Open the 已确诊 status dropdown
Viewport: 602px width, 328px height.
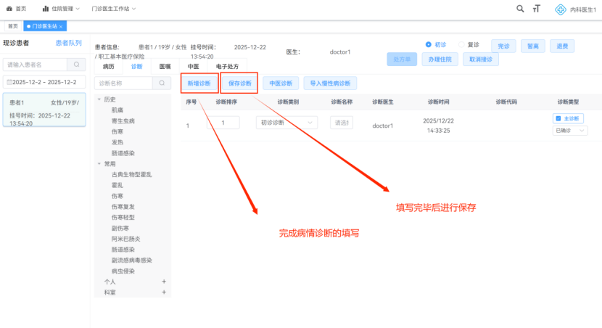[570, 131]
